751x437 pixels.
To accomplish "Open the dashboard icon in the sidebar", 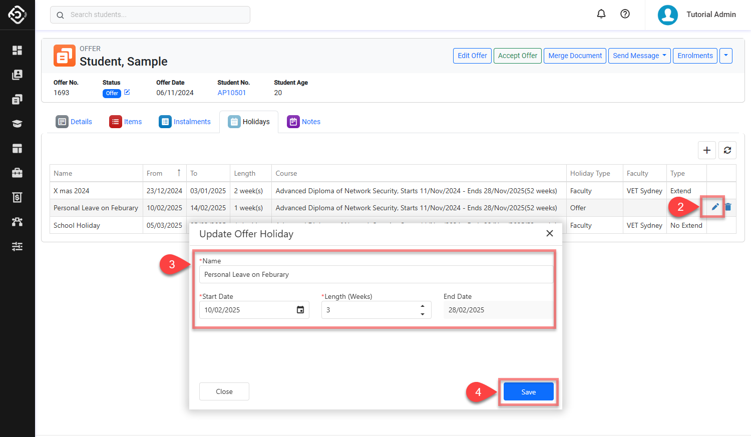I will point(17,50).
